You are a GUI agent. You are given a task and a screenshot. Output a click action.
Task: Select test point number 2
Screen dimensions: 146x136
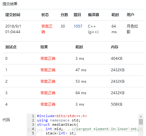point(7,81)
